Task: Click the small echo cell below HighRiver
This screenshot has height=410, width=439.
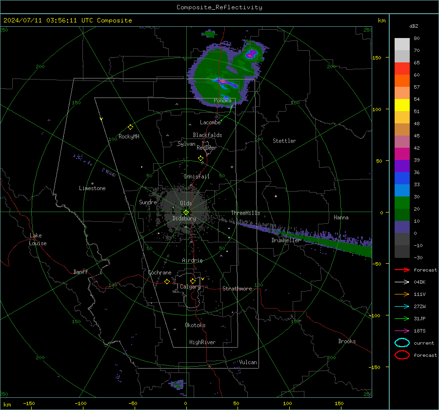Action: tap(177, 385)
